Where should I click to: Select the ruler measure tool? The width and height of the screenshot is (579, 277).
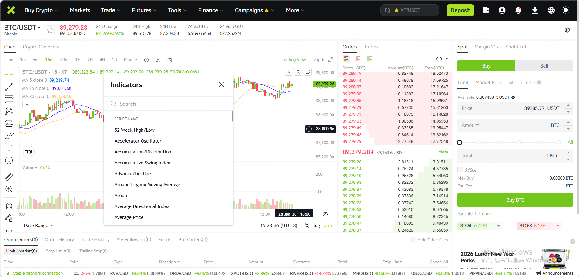pos(9,177)
